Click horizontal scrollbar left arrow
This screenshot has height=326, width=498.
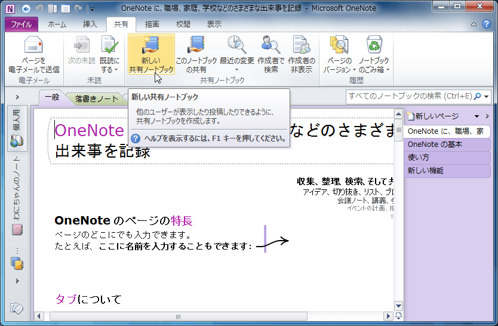pyautogui.click(x=39, y=316)
